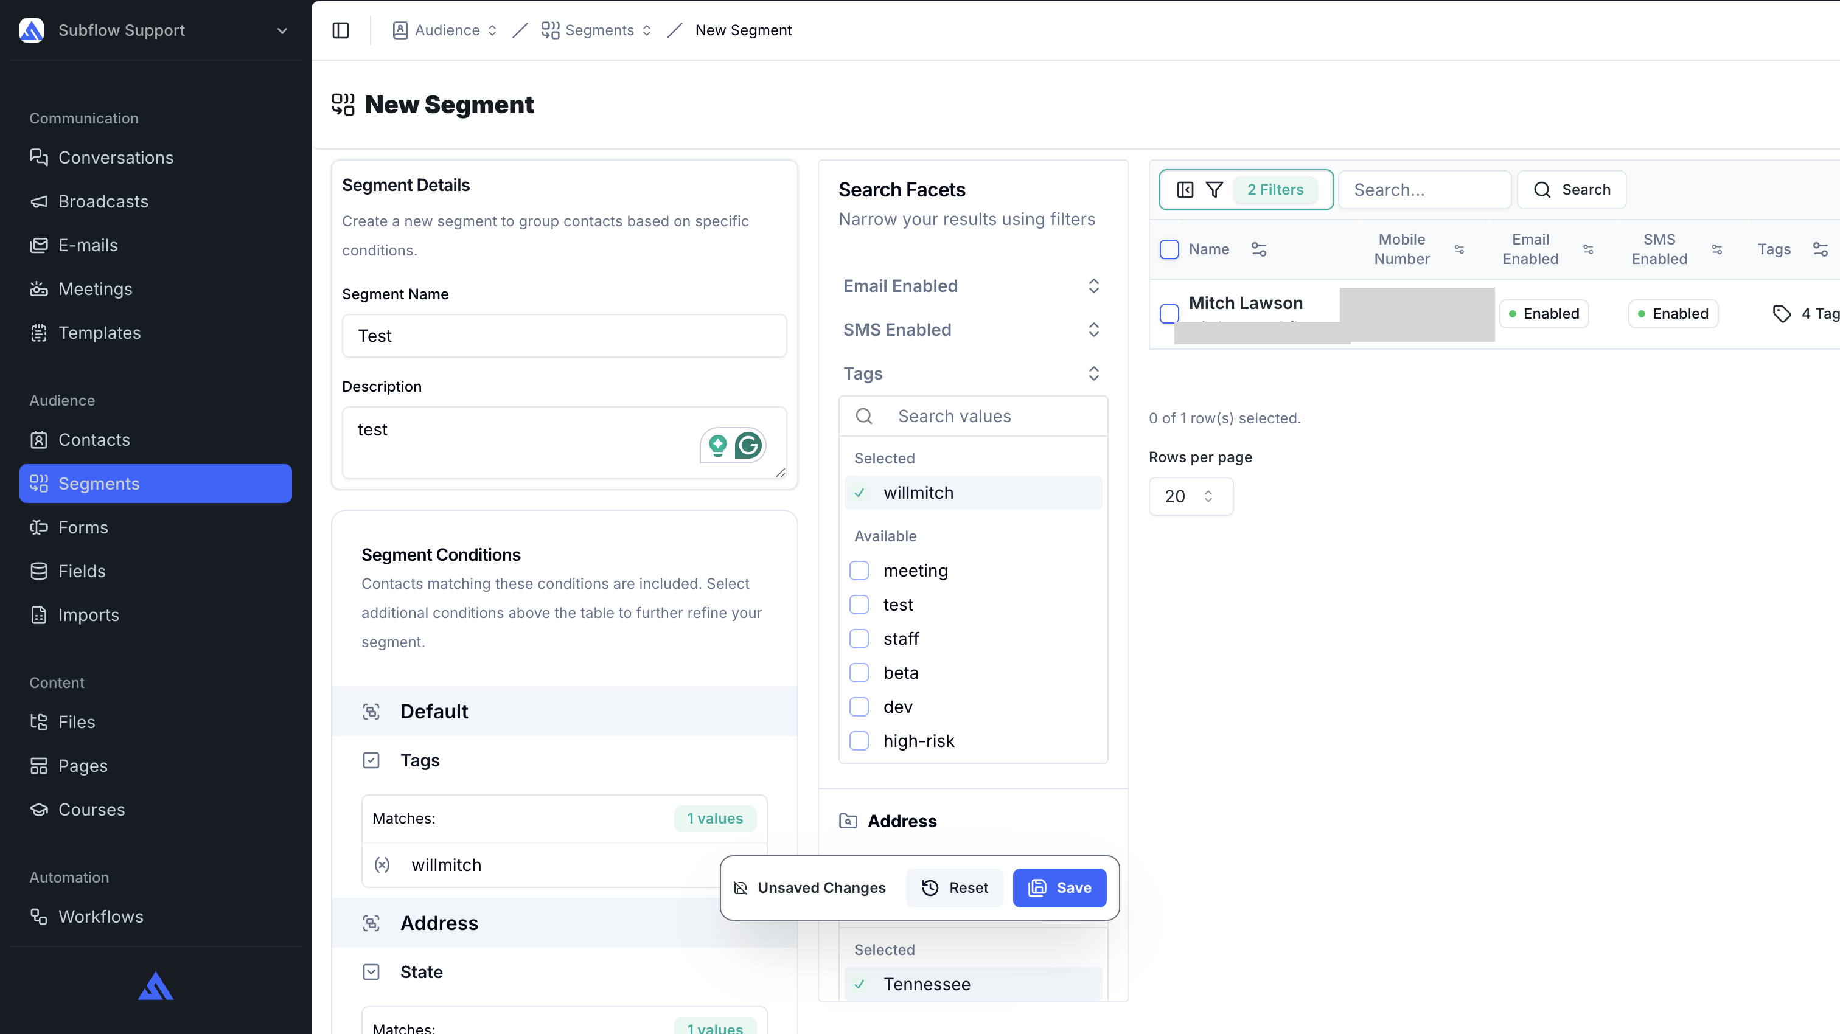The image size is (1840, 1034).
Task: Click the Description text area
Action: coord(563,443)
